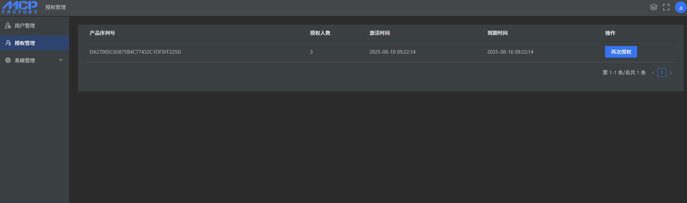Viewport: 687px width, 203px height.
Task: Click the expiration date 2035-08-16 cell
Action: click(x=510, y=52)
